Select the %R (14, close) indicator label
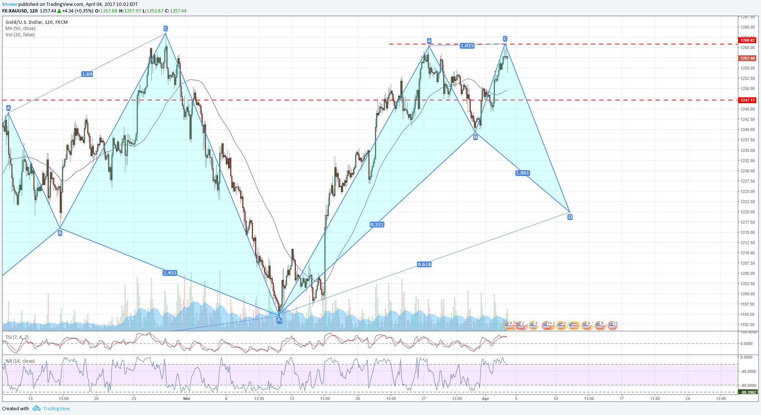Screen dimensions: 761x415 pyautogui.click(x=20, y=361)
